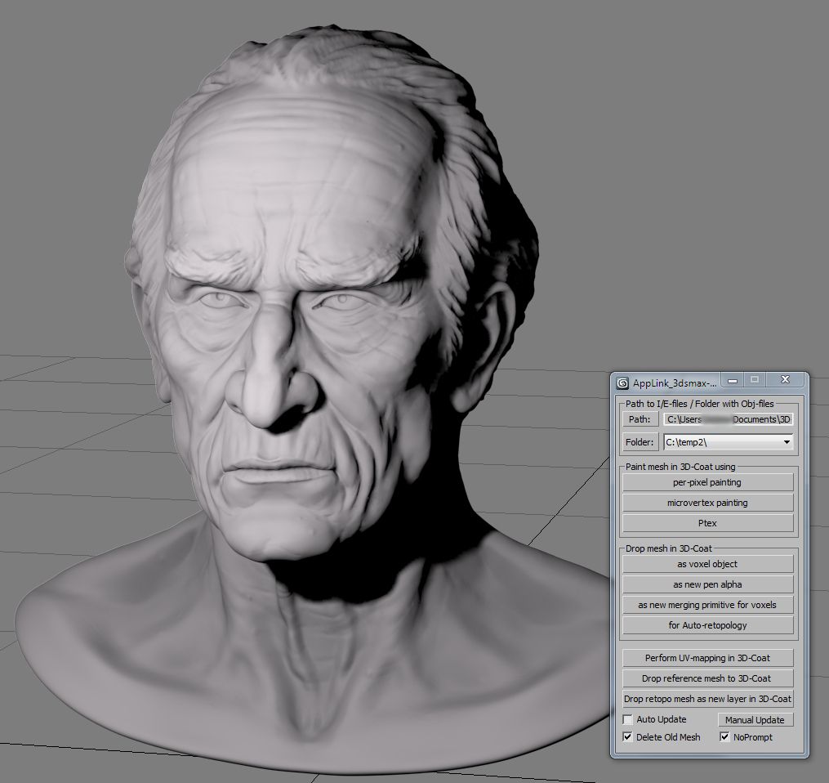Viewport: 829px width, 783px height.
Task: Trigger a Manual Update
Action: click(x=755, y=719)
